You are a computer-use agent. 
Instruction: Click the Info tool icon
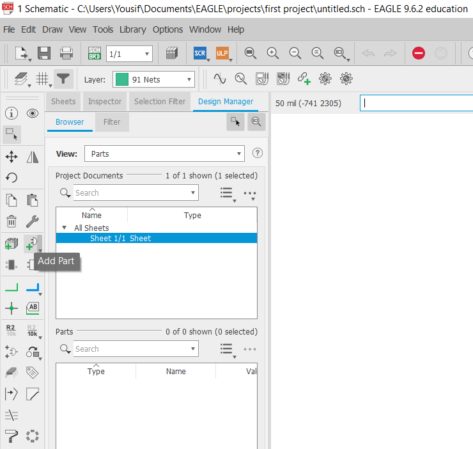click(x=12, y=114)
